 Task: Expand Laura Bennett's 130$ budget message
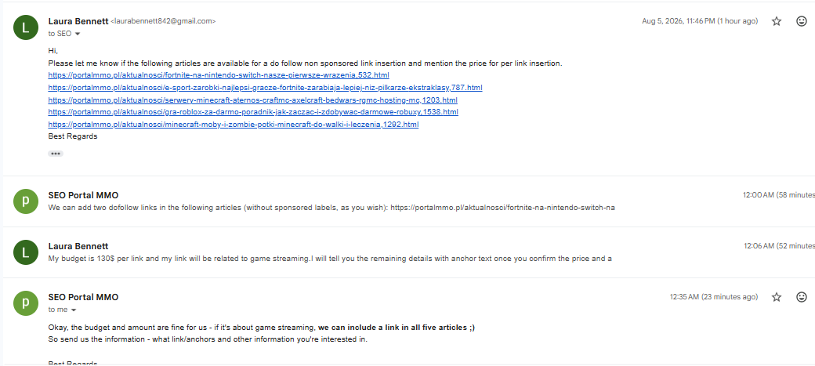point(408,252)
